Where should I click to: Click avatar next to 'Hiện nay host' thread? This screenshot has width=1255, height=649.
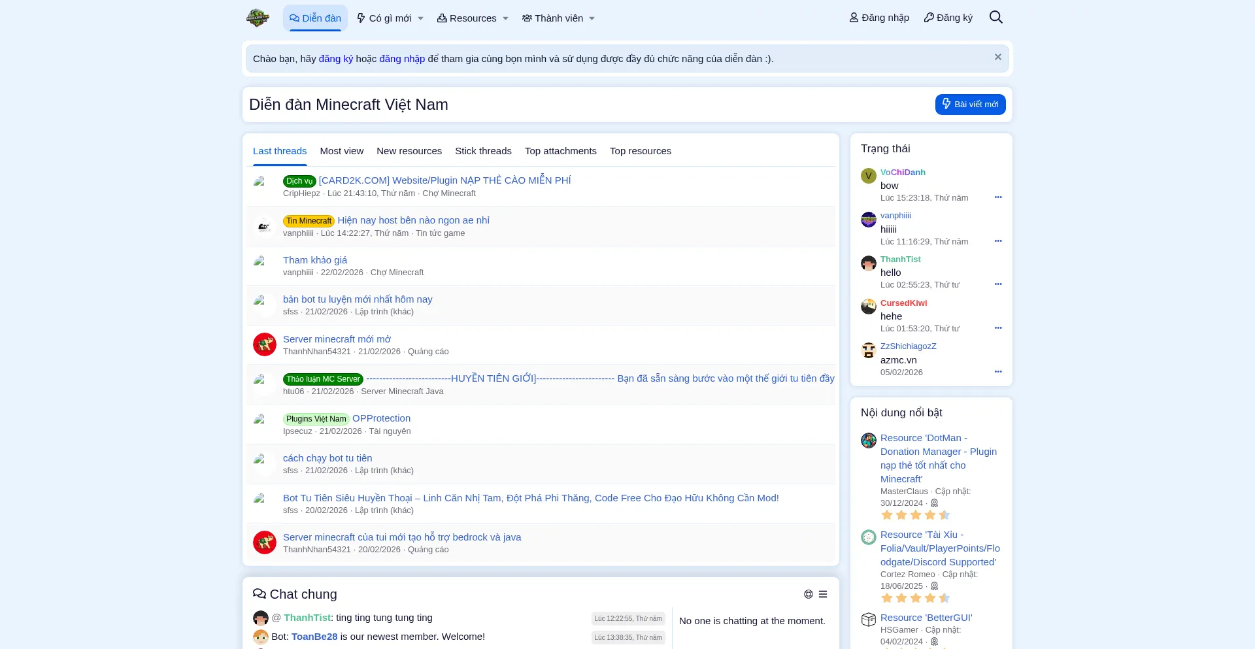pos(265,226)
